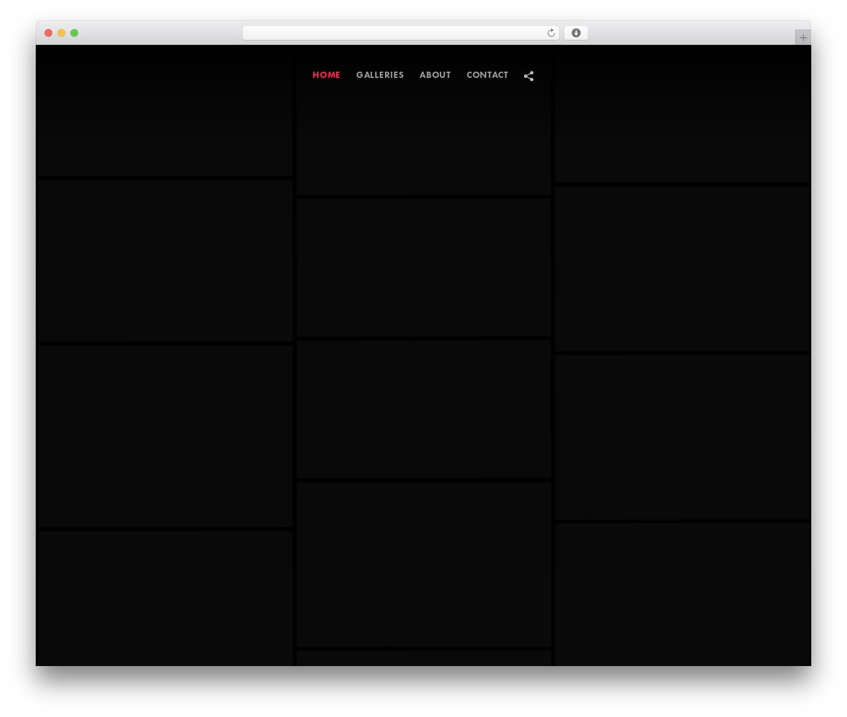Open the Galleries menu item
This screenshot has height=717, width=847.
coord(380,75)
